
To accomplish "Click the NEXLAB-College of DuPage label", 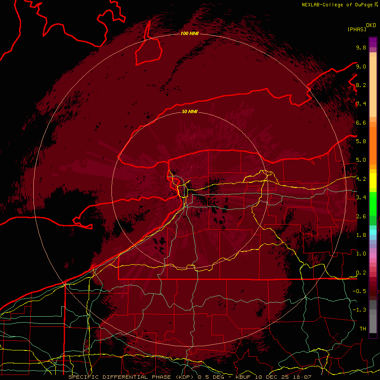I will (x=337, y=5).
